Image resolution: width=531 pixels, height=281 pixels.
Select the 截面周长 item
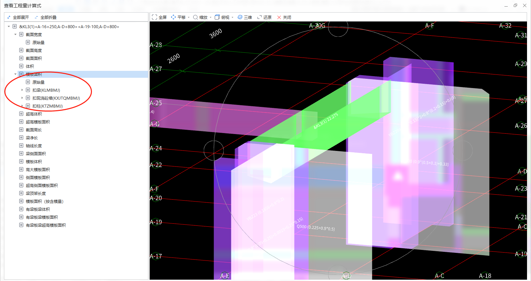point(34,130)
